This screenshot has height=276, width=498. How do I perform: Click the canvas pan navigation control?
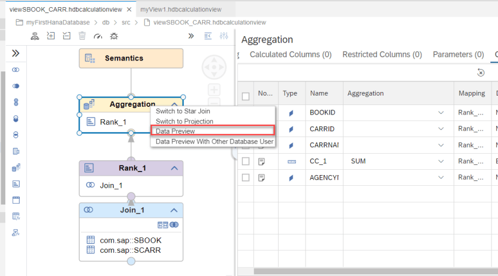coord(214,67)
